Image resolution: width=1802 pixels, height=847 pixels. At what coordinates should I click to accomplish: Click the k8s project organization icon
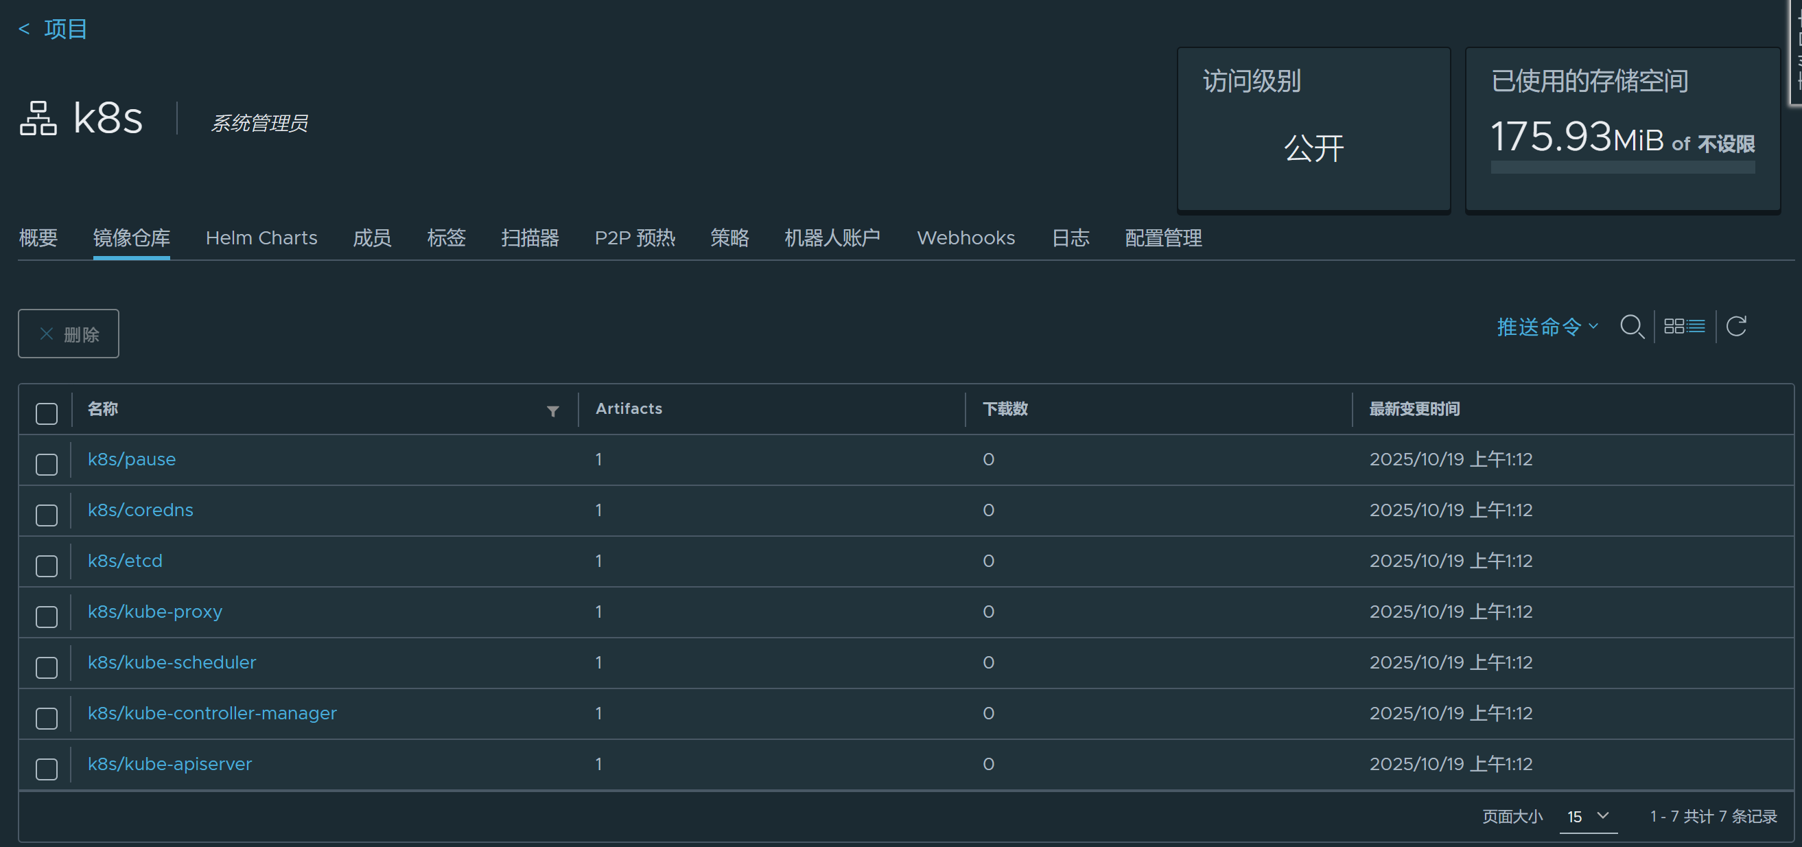(x=38, y=118)
